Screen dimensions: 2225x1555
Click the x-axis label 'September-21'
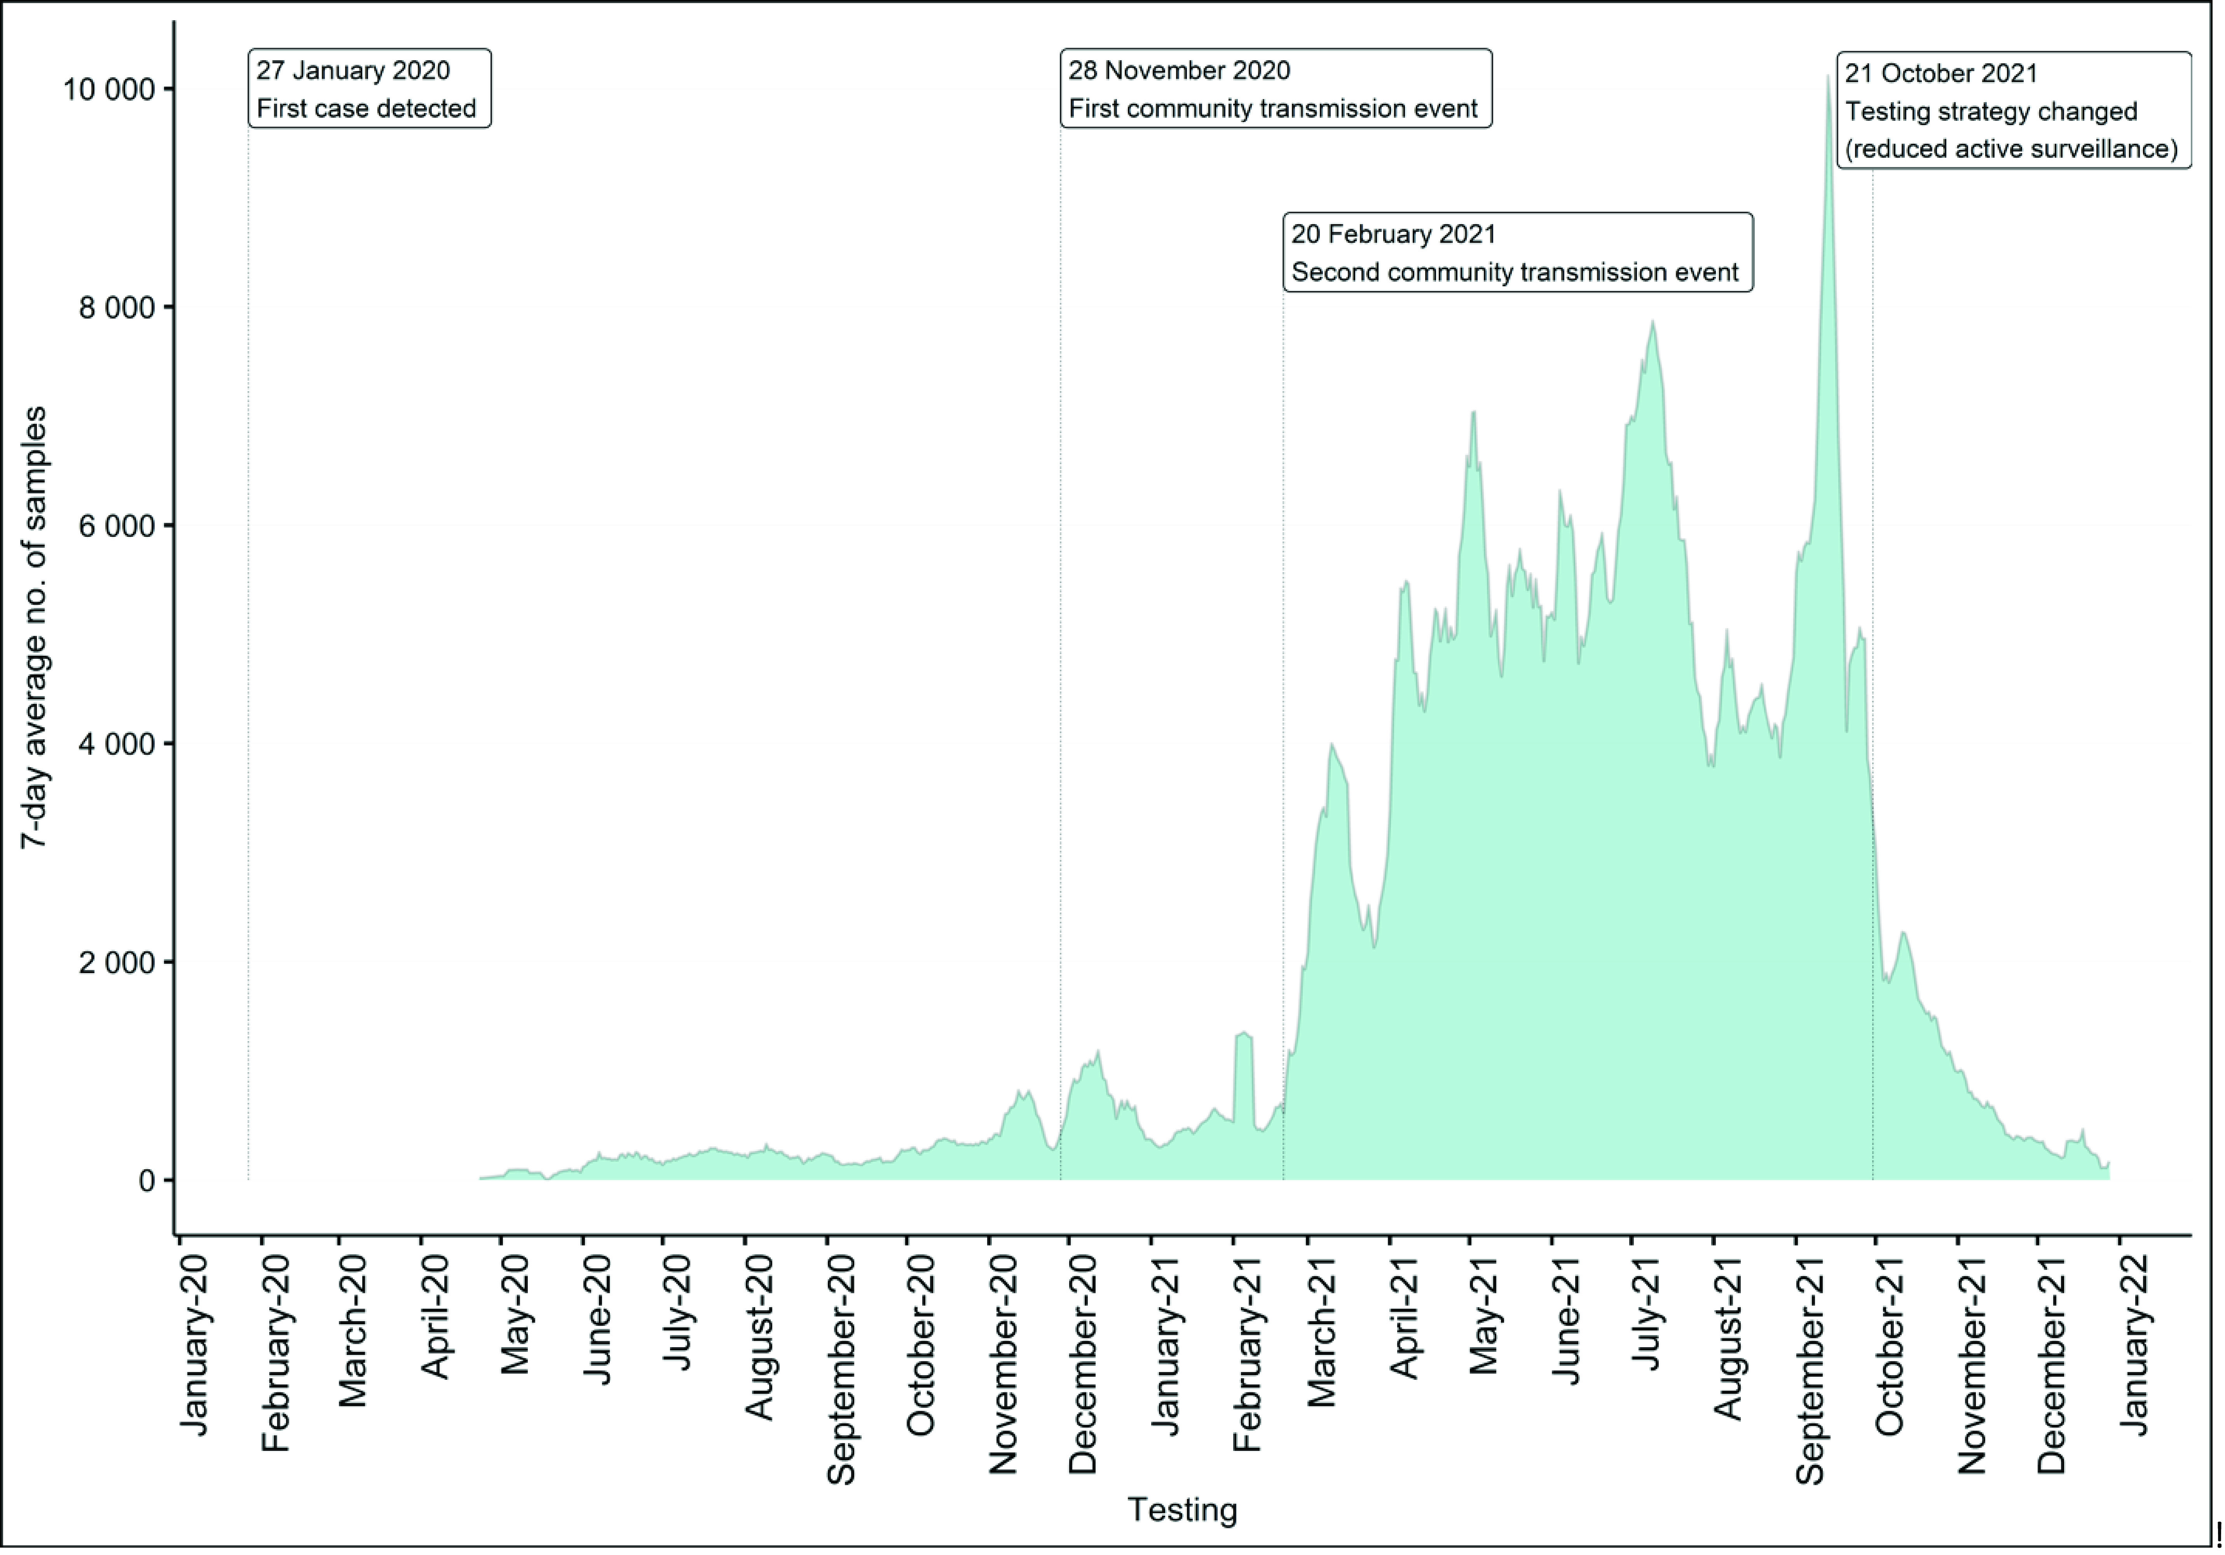click(1810, 1369)
